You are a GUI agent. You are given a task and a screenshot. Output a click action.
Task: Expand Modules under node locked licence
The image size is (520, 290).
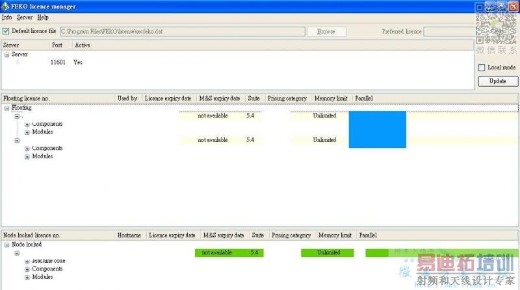[27, 278]
